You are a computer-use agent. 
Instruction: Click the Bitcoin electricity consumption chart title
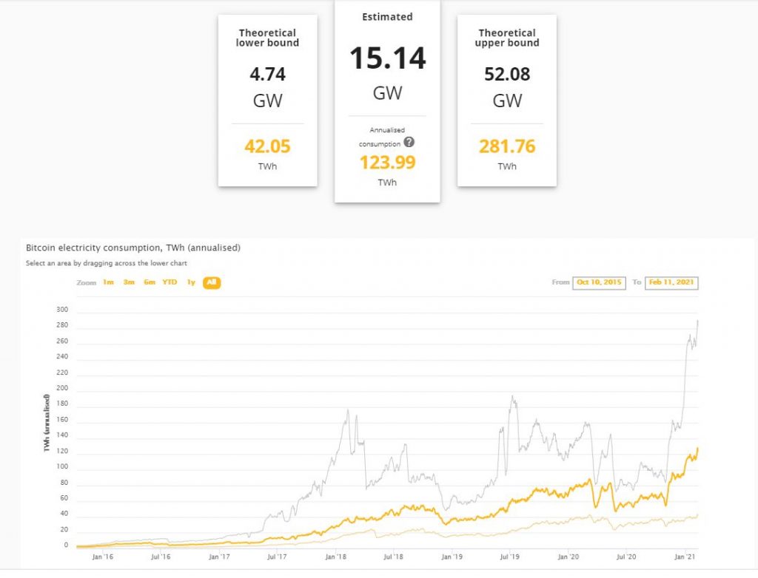133,248
